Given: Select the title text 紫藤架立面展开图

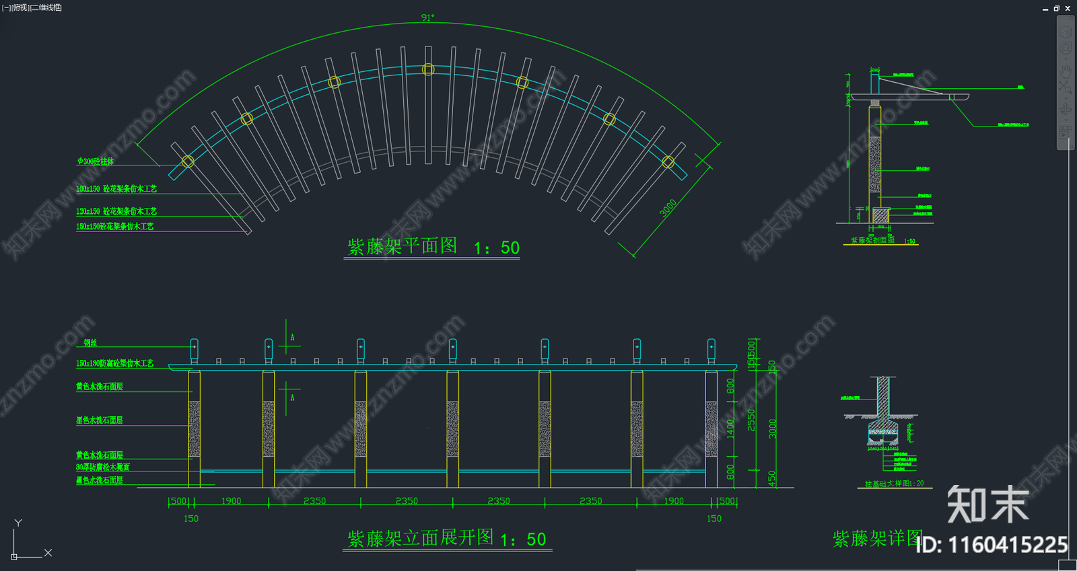Looking at the screenshot, I should [x=421, y=538].
